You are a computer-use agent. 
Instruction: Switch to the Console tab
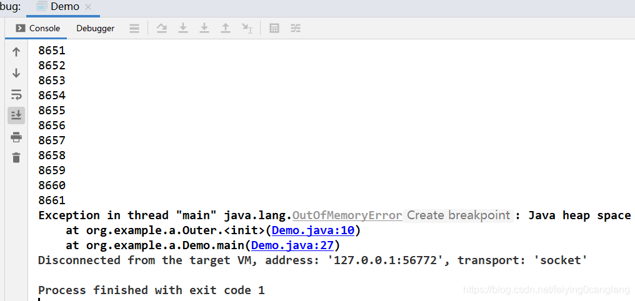coord(37,28)
